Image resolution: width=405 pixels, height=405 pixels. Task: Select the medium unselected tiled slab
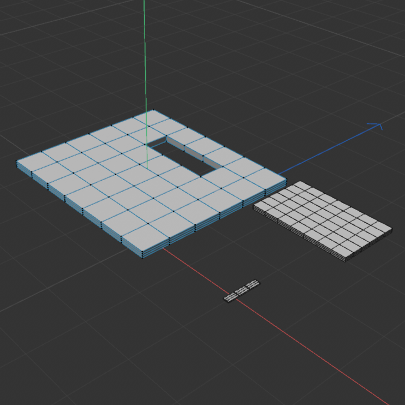click(322, 218)
